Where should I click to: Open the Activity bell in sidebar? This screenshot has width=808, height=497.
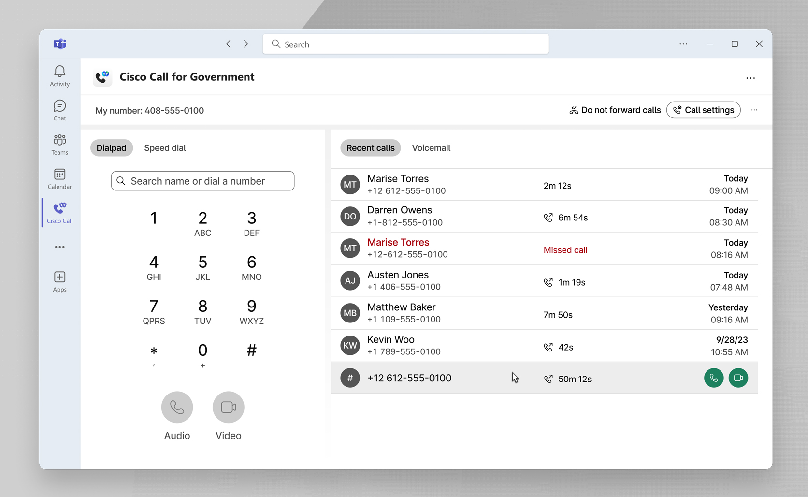(x=59, y=76)
